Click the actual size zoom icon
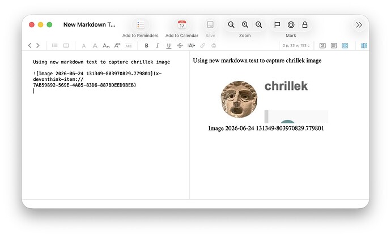Image resolution: width=391 pixels, height=237 pixels. pyautogui.click(x=245, y=25)
